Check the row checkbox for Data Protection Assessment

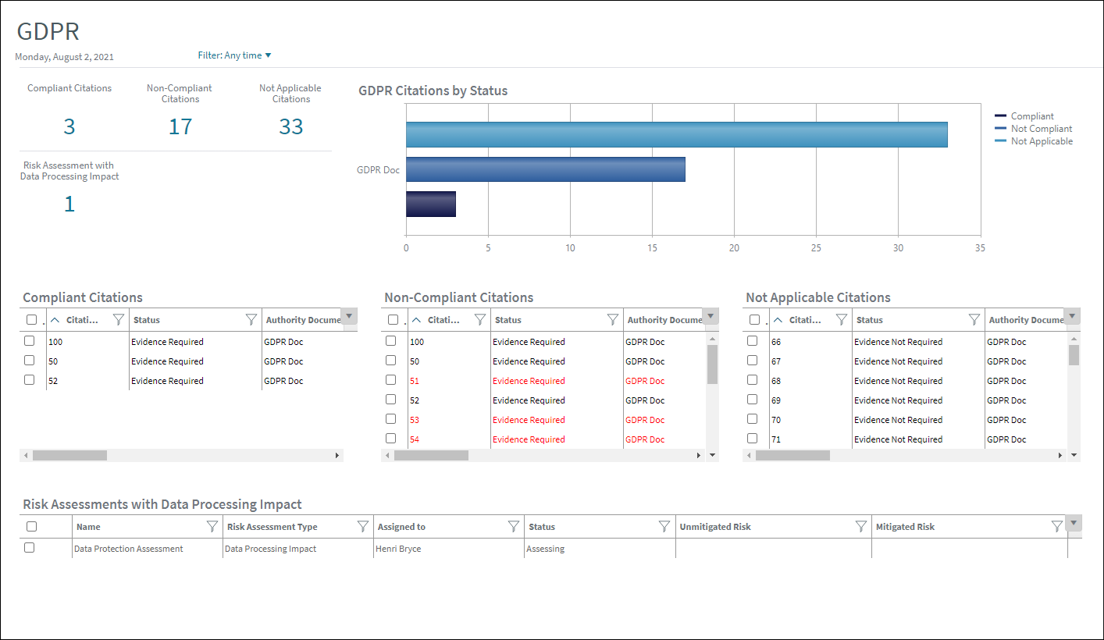coord(29,547)
